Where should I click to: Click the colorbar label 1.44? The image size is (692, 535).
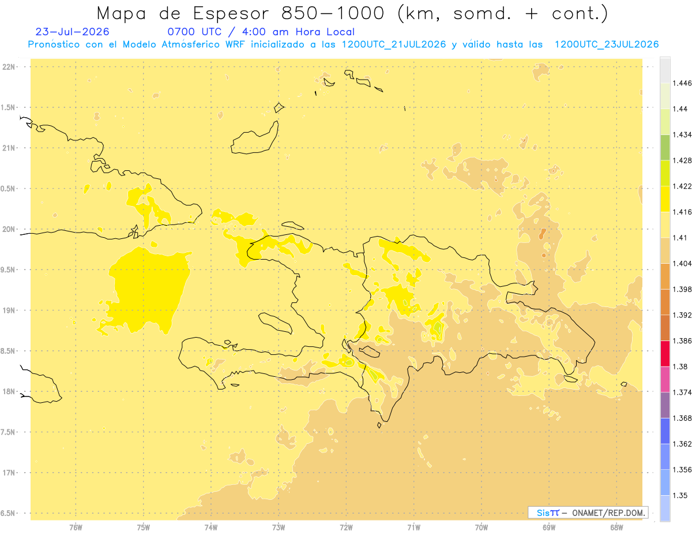[680, 109]
